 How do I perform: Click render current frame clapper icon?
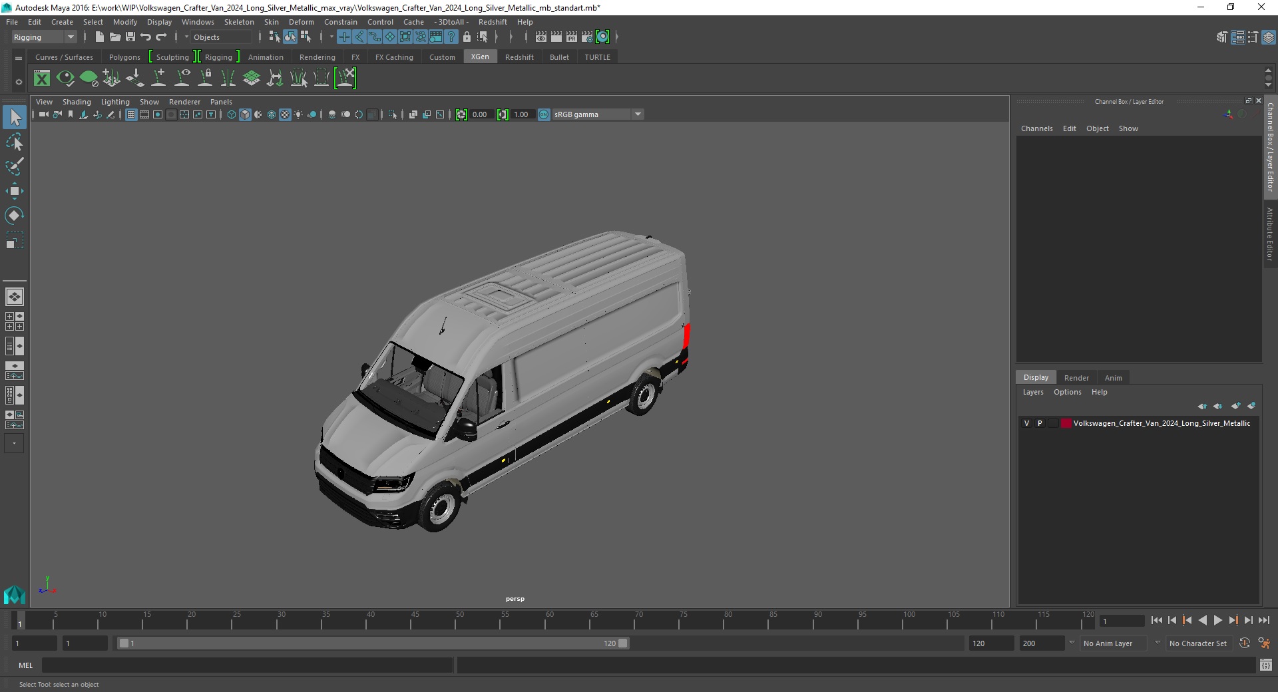pos(556,37)
